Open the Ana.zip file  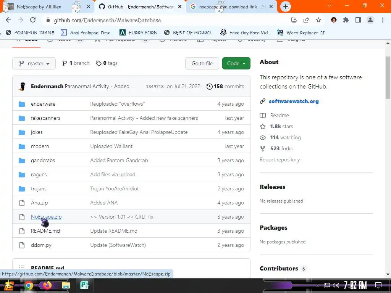point(39,203)
